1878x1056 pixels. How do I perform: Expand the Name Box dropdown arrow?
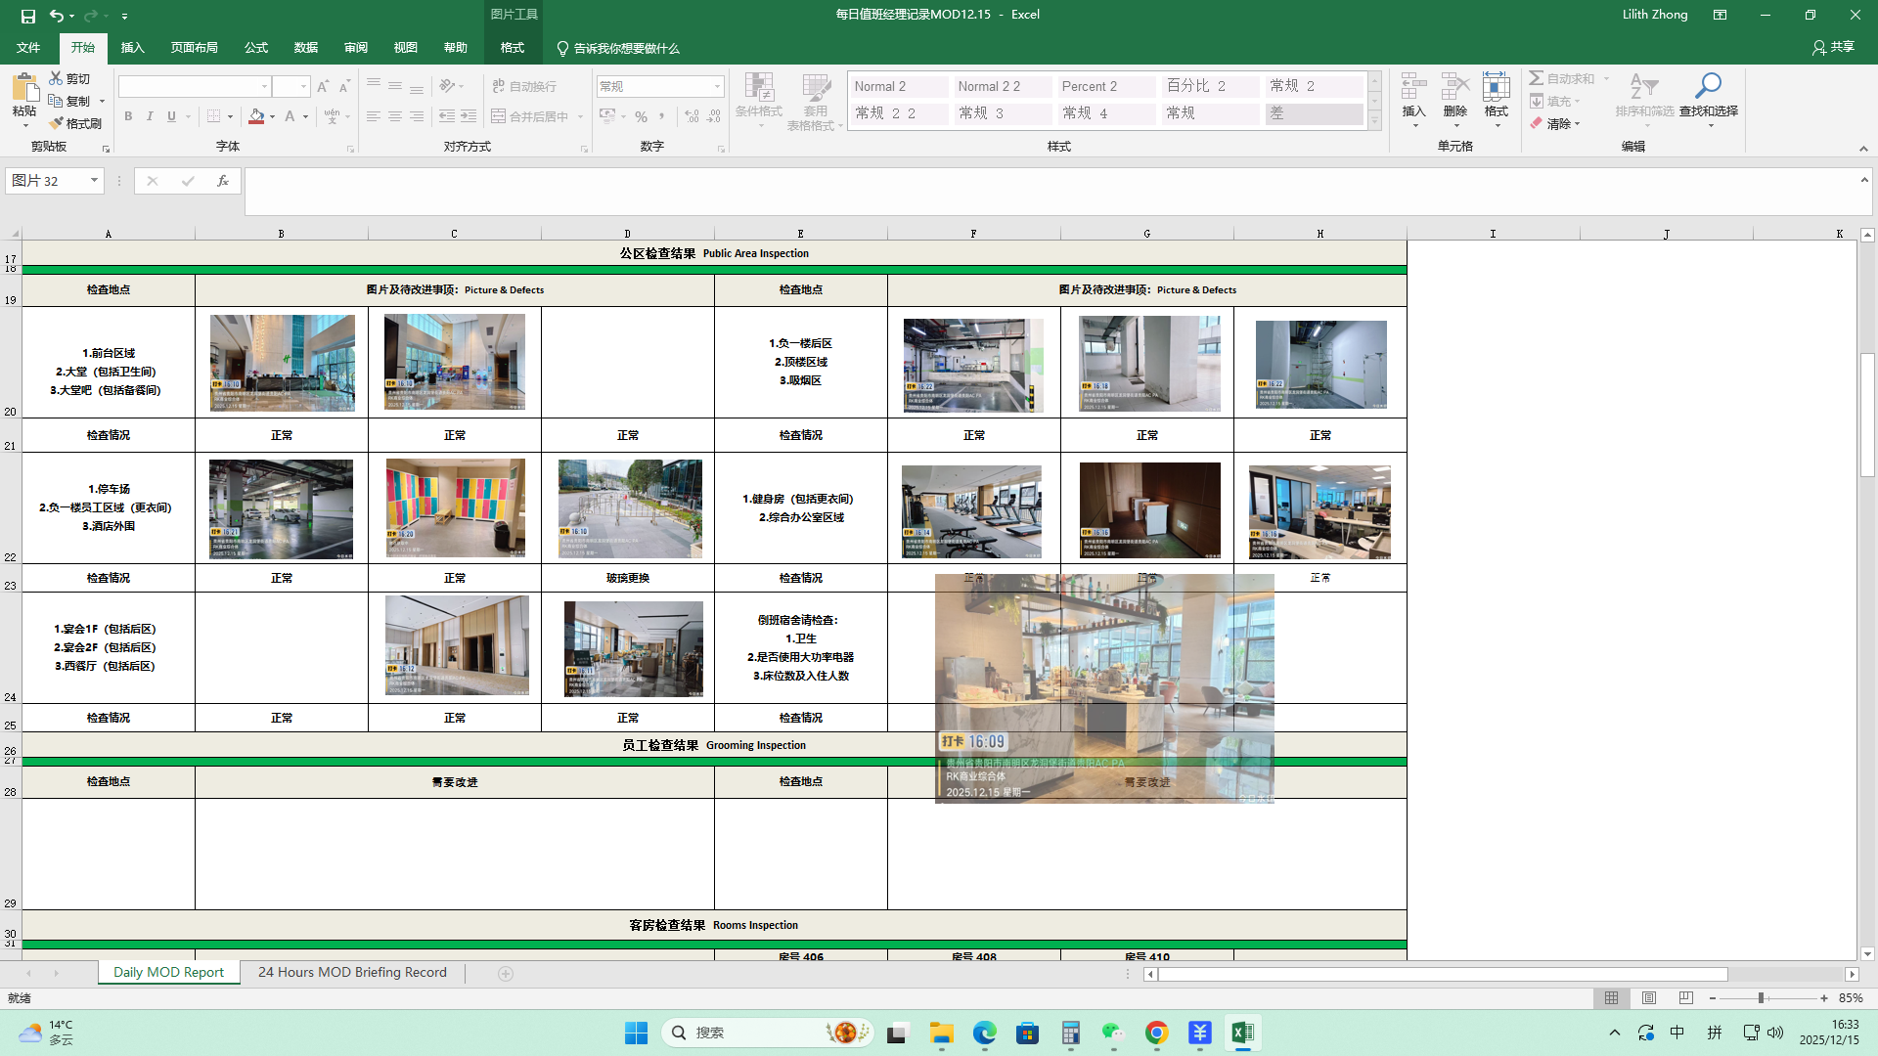pyautogui.click(x=94, y=181)
